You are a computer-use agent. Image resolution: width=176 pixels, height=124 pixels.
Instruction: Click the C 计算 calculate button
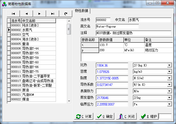point(84,116)
